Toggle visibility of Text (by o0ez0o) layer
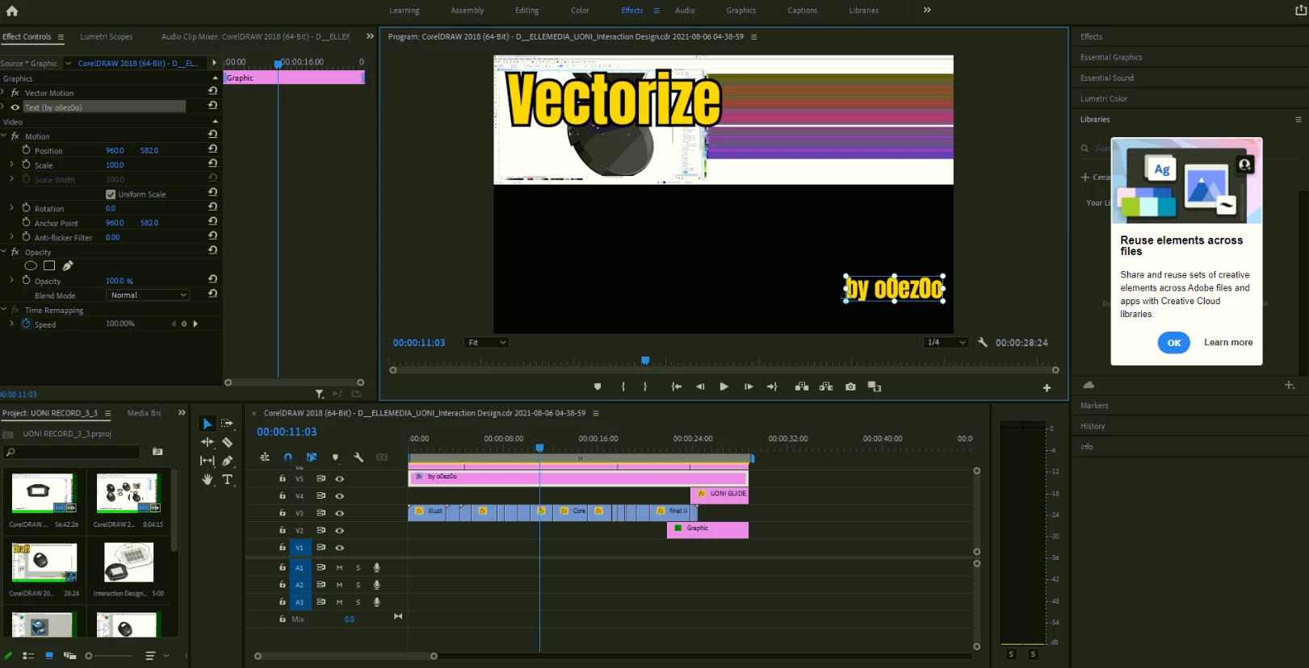The image size is (1309, 668). pyautogui.click(x=15, y=107)
